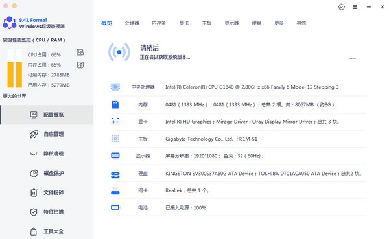Screen dimensions: 389x239
Task: Switch to the 硬盘 tab
Action: click(x=256, y=23)
